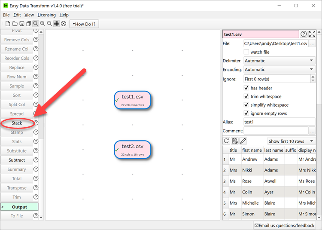Viewport: 322px width, 230px height.
Task: Enable the watch file checkbox
Action: [x=246, y=52]
